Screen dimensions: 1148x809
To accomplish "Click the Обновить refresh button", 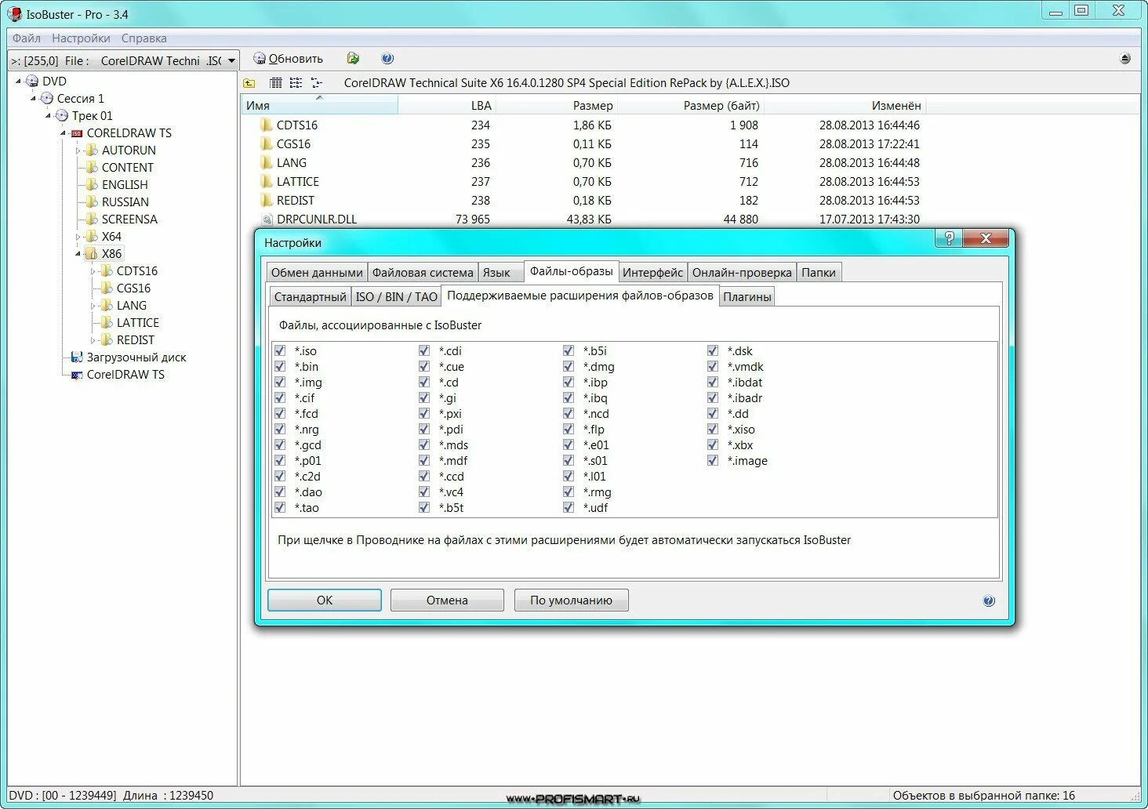I will point(288,59).
